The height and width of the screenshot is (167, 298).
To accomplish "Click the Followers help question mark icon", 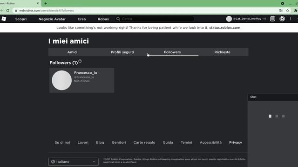I will point(80,61).
